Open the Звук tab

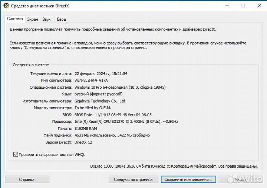click(46, 19)
